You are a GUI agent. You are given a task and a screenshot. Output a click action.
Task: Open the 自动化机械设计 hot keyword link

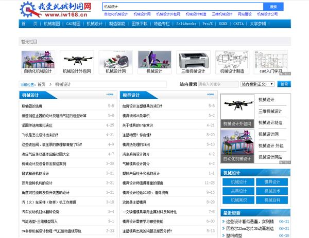click(x=116, y=14)
